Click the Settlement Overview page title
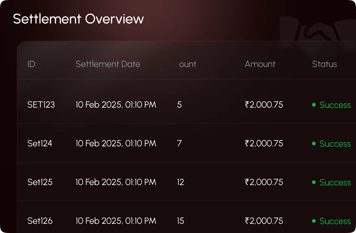Image resolution: width=356 pixels, height=233 pixels. click(78, 19)
